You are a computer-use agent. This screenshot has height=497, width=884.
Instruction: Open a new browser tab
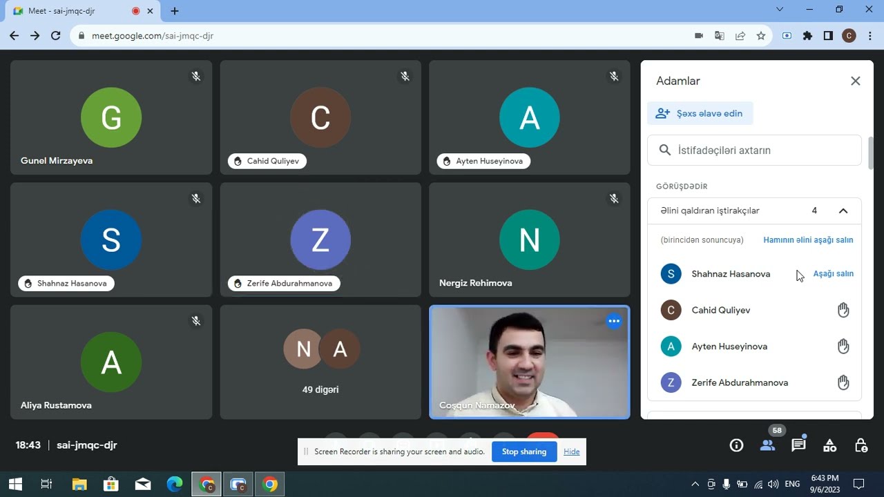[175, 11]
